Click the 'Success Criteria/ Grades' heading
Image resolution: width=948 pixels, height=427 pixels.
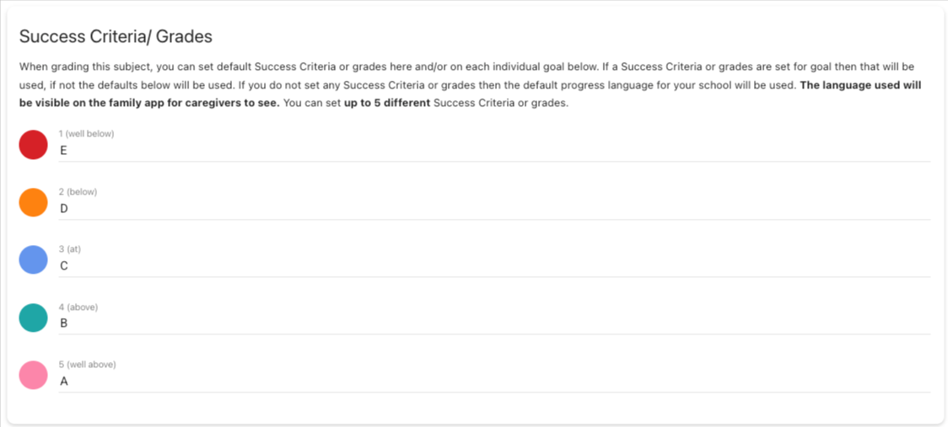coord(116,36)
